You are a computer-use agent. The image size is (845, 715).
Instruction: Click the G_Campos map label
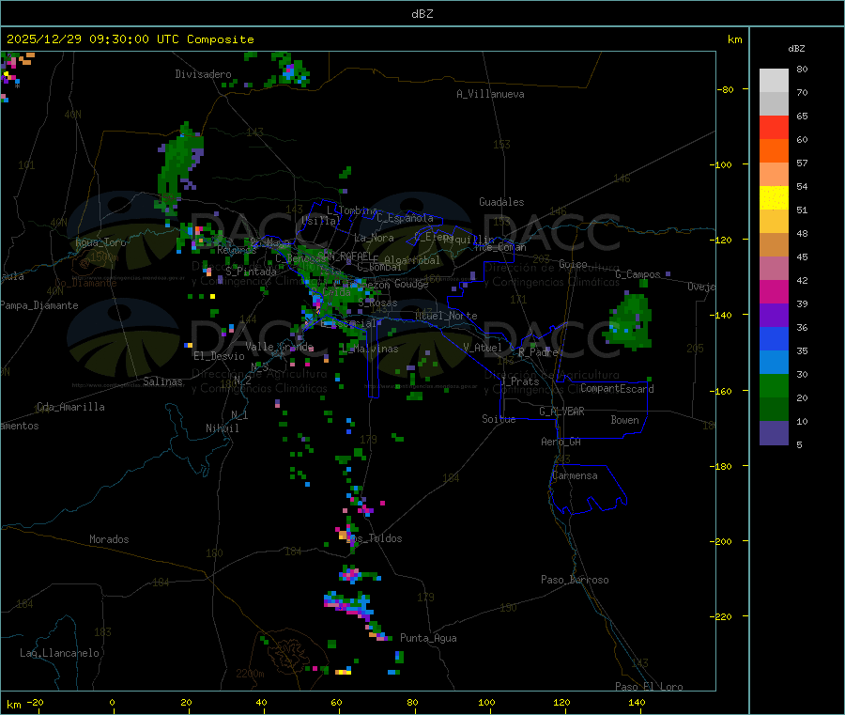[x=638, y=274]
